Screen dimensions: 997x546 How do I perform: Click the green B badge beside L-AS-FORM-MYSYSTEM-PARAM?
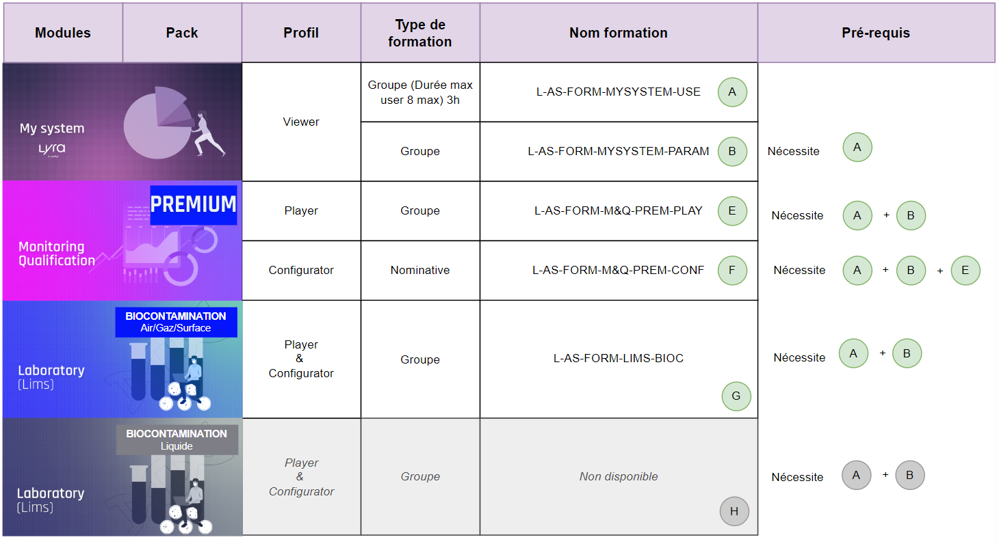click(x=732, y=152)
